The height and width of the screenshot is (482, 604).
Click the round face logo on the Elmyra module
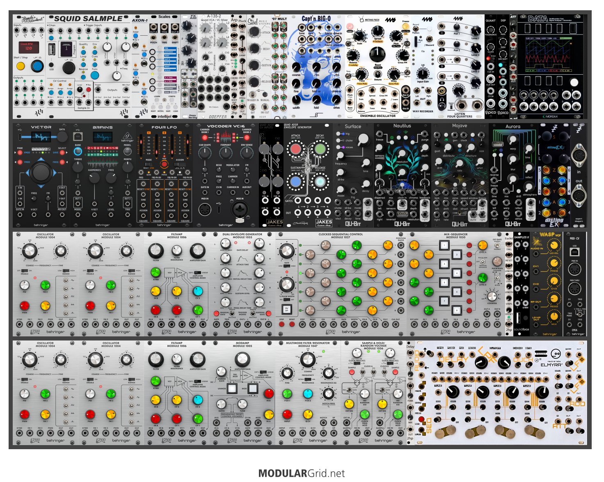[x=556, y=353]
